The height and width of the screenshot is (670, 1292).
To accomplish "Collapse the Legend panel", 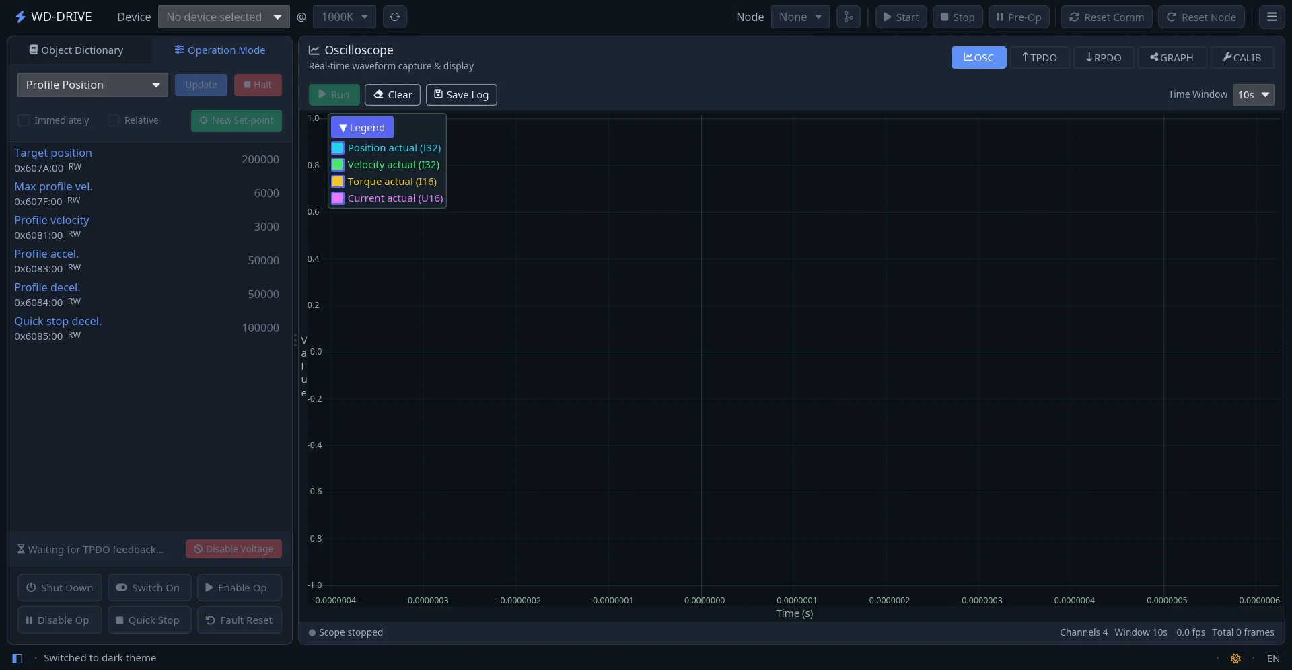I will [362, 127].
